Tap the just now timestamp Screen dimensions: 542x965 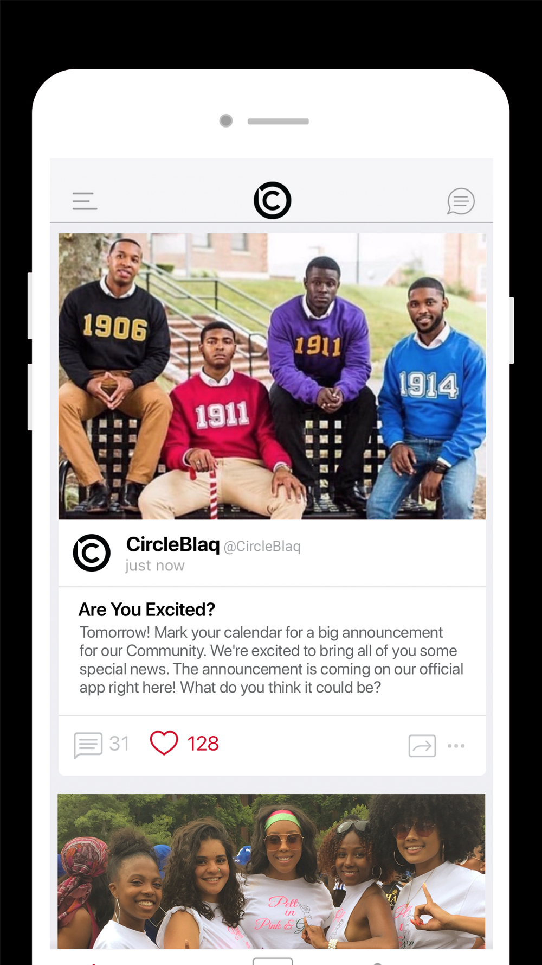click(x=155, y=566)
